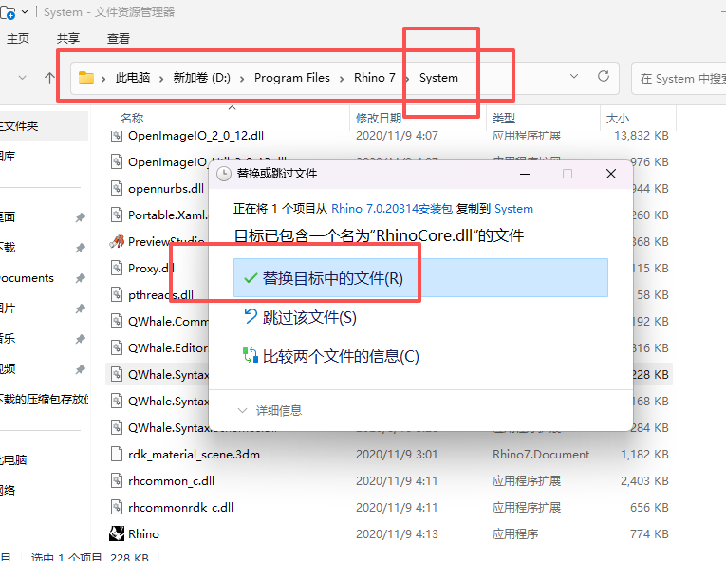Screen dimensions: 726x561
Task: Close the replace or skip files dialog
Action: tap(611, 174)
